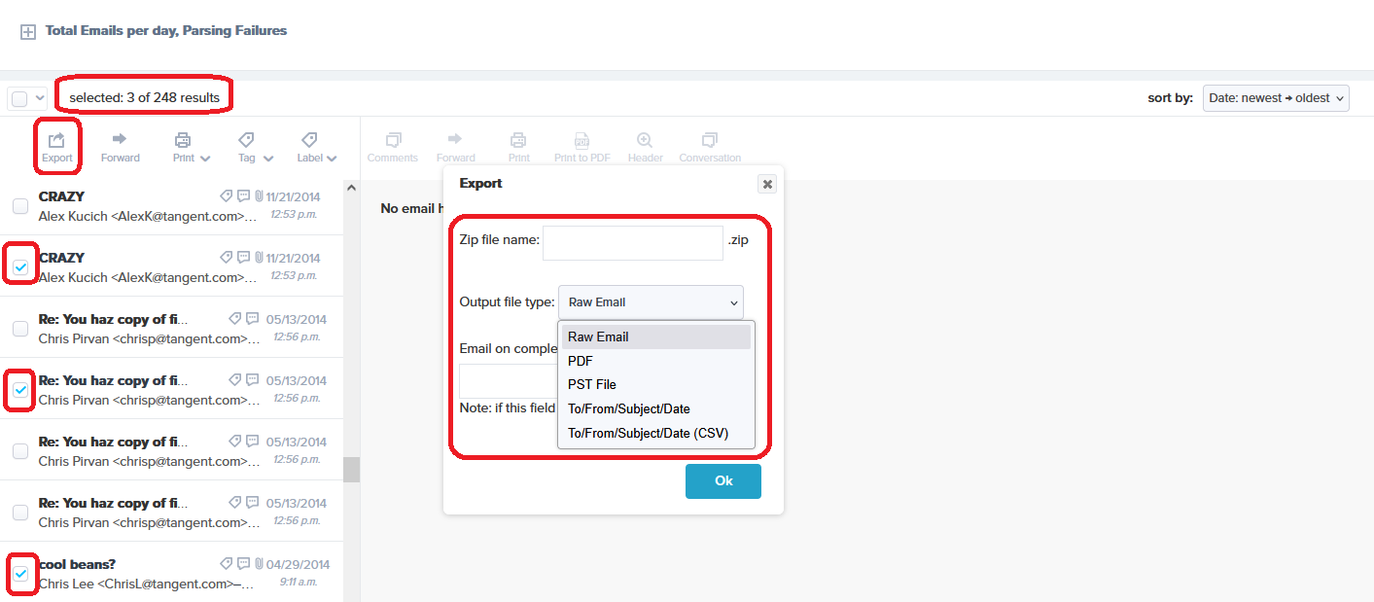The height and width of the screenshot is (602, 1374).
Task: Choose PST File from output type list
Action: 592,384
